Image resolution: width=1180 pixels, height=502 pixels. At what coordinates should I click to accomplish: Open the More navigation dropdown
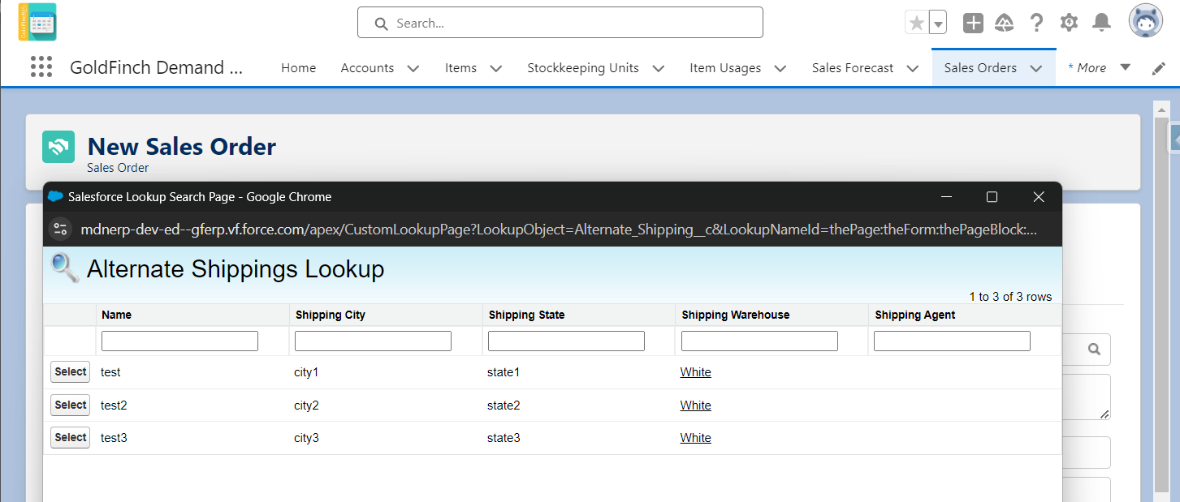click(x=1099, y=68)
